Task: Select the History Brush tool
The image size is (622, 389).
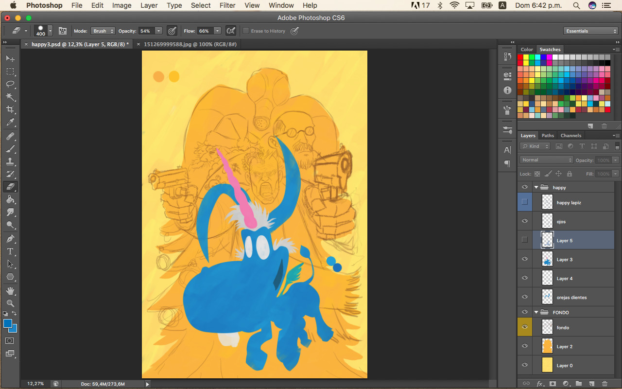Action: tap(10, 174)
